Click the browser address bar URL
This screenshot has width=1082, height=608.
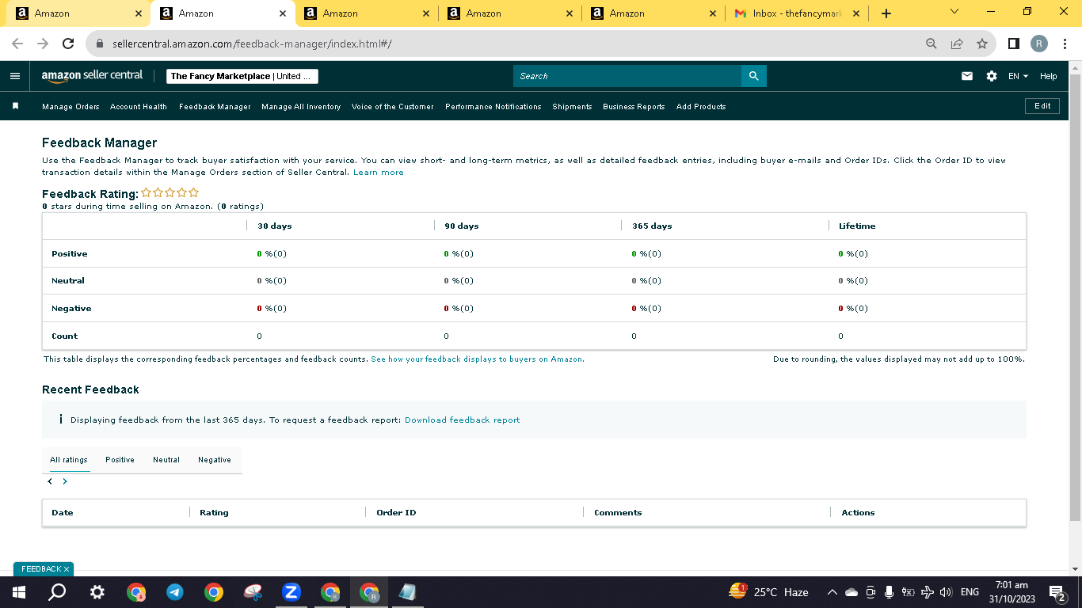click(x=252, y=44)
